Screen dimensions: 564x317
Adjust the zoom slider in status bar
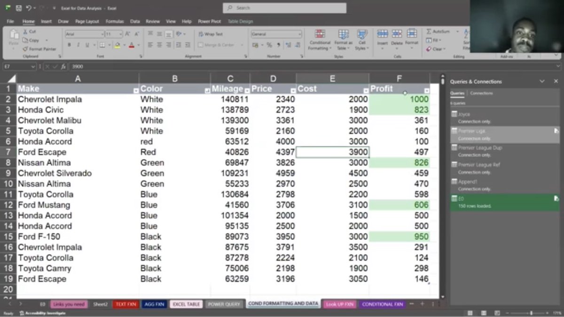coord(531,313)
